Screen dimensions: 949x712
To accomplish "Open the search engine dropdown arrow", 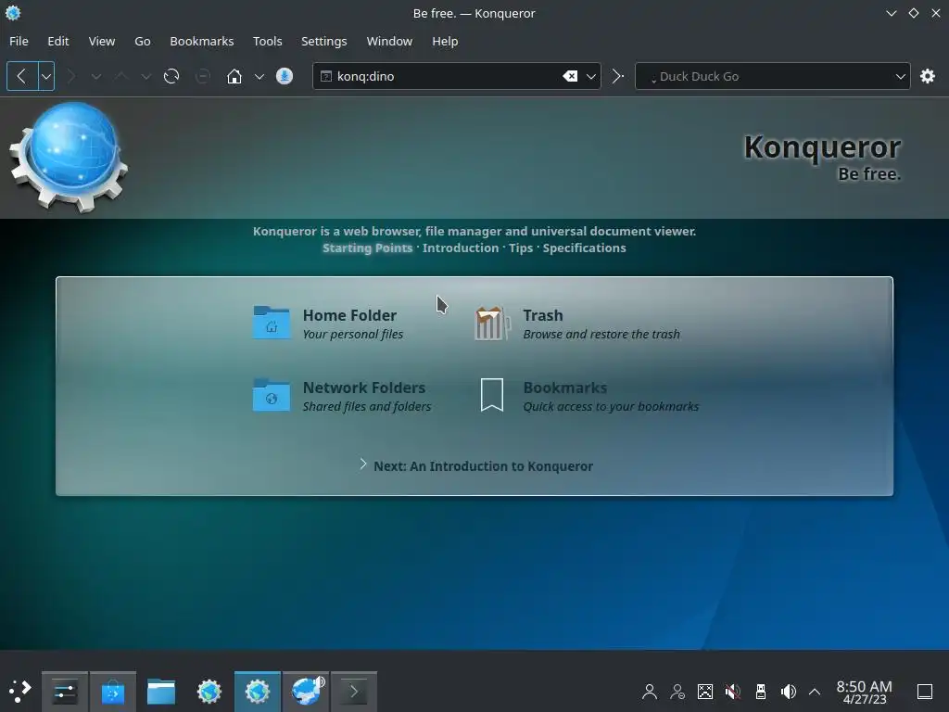I will point(901,76).
